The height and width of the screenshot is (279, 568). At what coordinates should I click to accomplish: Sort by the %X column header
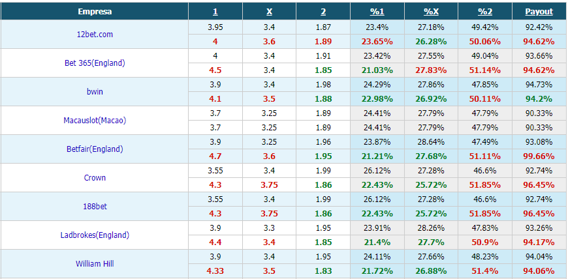(431, 12)
